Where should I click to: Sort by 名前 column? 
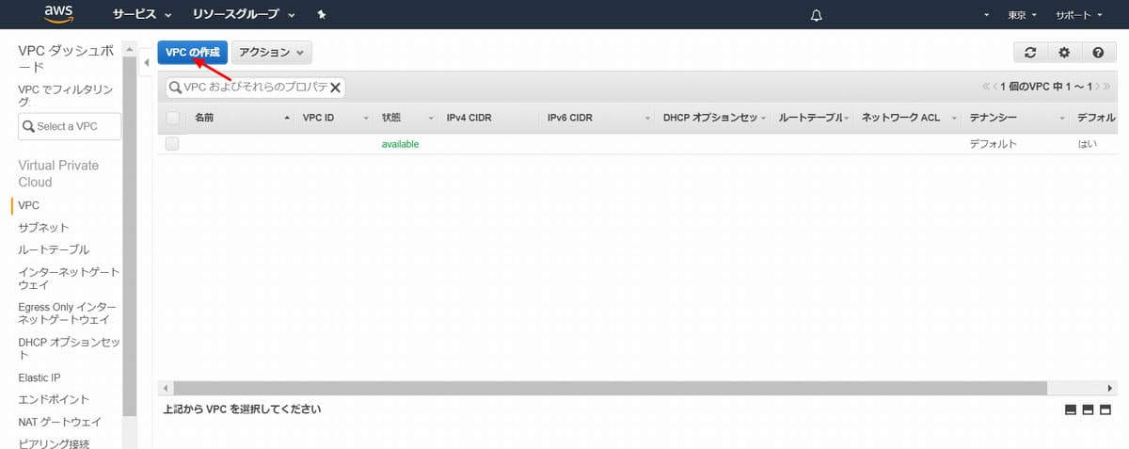coord(242,118)
